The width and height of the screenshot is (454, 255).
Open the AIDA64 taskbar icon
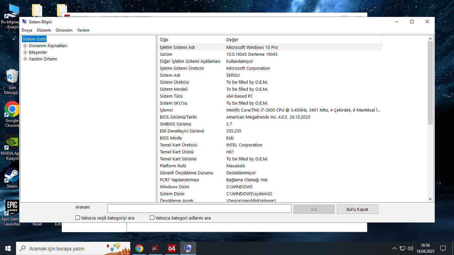click(172, 248)
